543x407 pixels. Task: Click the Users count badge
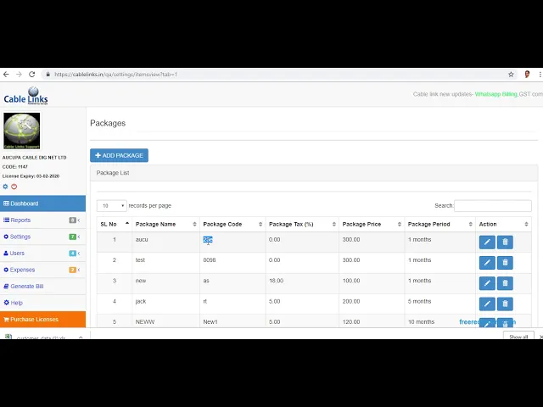[x=72, y=254]
